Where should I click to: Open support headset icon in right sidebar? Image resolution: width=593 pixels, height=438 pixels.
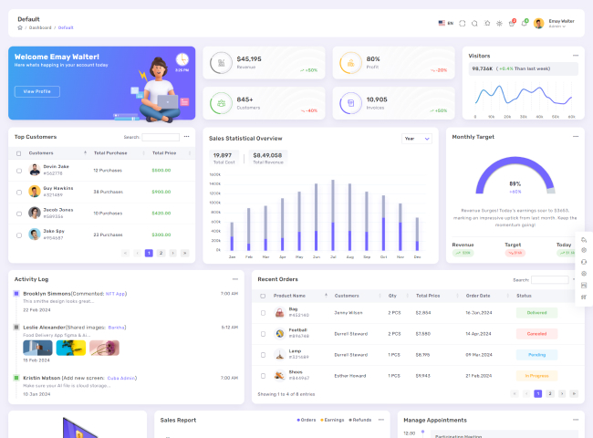(583, 262)
